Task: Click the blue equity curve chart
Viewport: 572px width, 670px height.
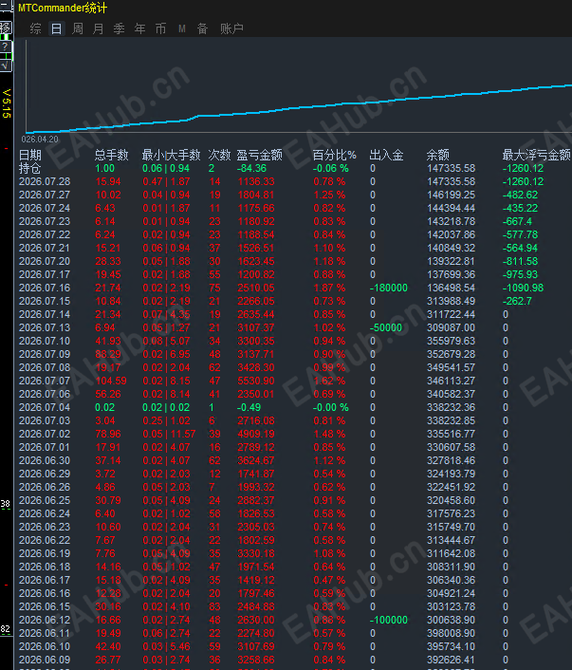Action: [299, 107]
